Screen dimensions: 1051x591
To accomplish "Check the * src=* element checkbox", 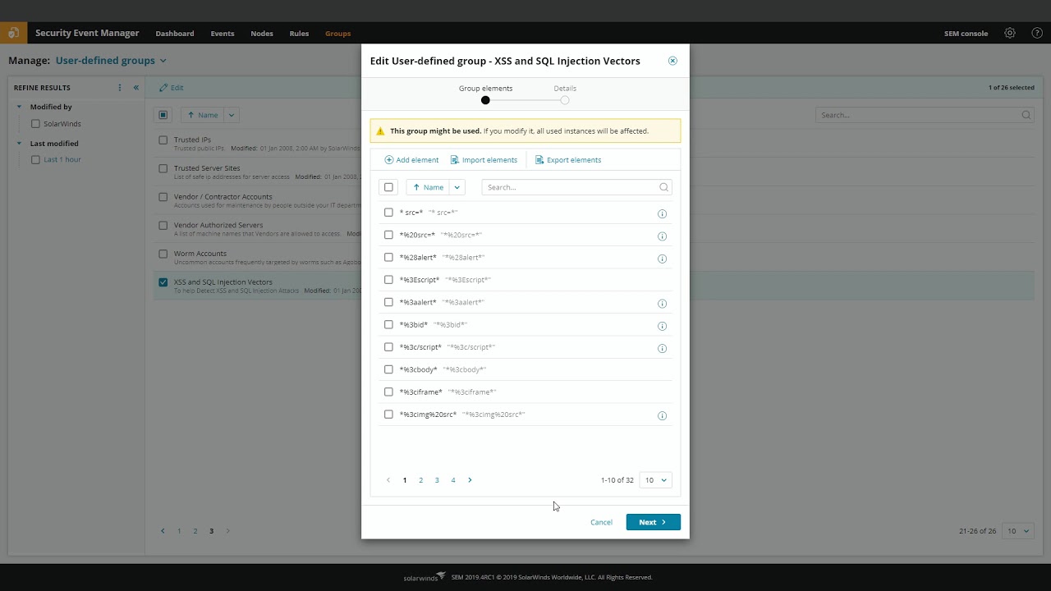I will [388, 213].
